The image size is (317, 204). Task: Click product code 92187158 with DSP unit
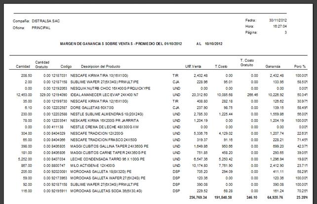[x=59, y=185]
